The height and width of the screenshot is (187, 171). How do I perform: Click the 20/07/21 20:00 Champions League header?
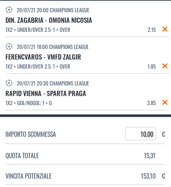click(53, 10)
